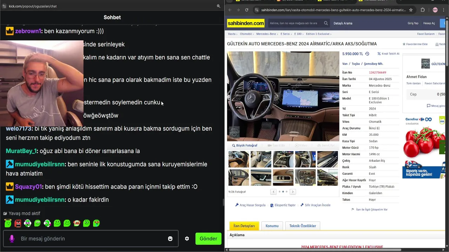Click the page horizontal scrollbar

315,250
